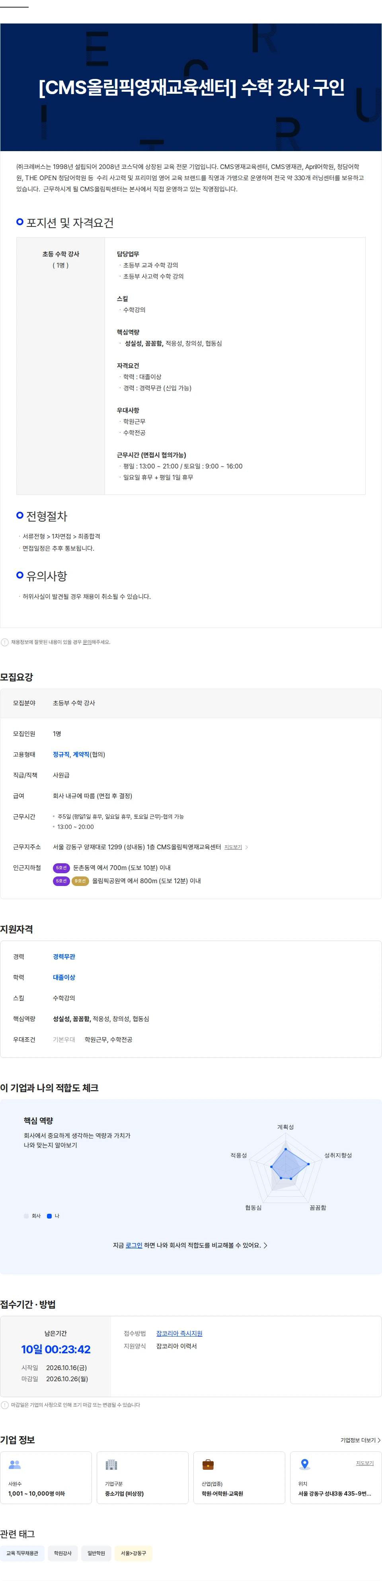Open the 학원·어학원·교육원 industry card

click(x=240, y=1478)
